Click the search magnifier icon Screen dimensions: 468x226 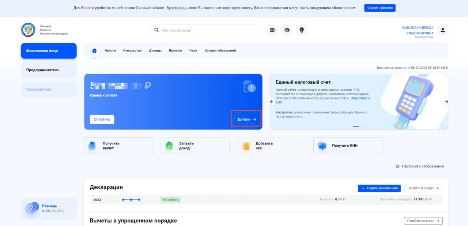tap(156, 30)
